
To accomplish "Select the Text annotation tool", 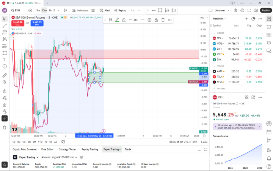I will (x=5, y=60).
